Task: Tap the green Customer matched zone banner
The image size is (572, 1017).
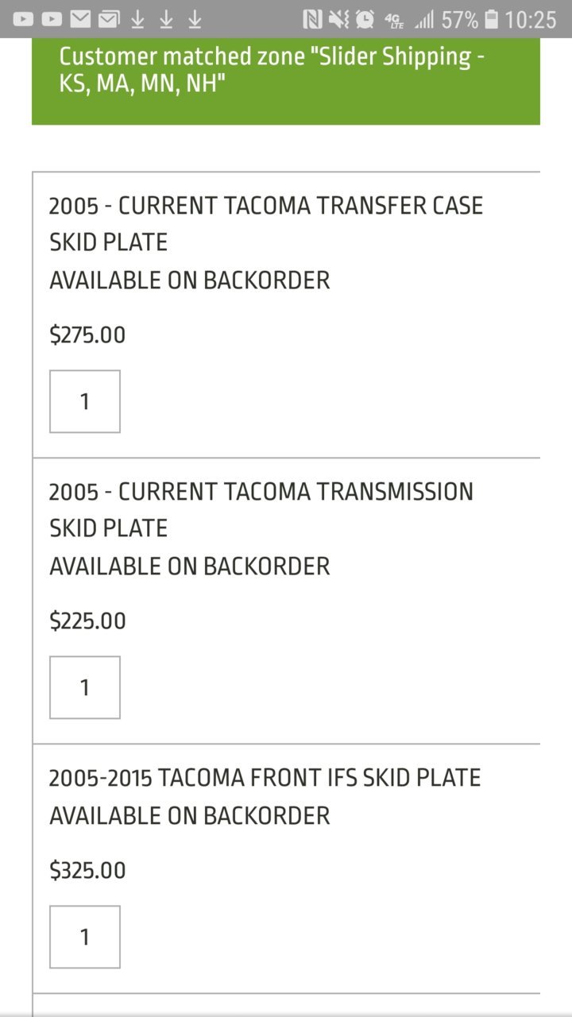Action: click(x=286, y=81)
